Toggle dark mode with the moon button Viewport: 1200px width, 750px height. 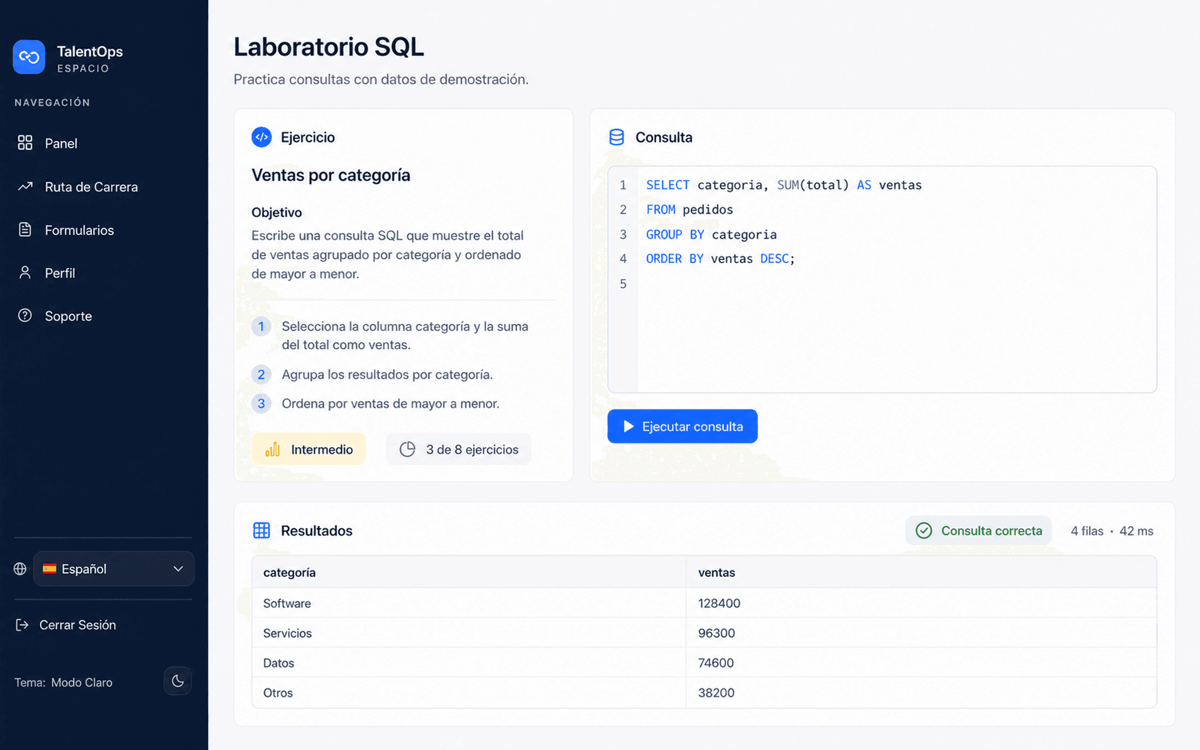(177, 681)
